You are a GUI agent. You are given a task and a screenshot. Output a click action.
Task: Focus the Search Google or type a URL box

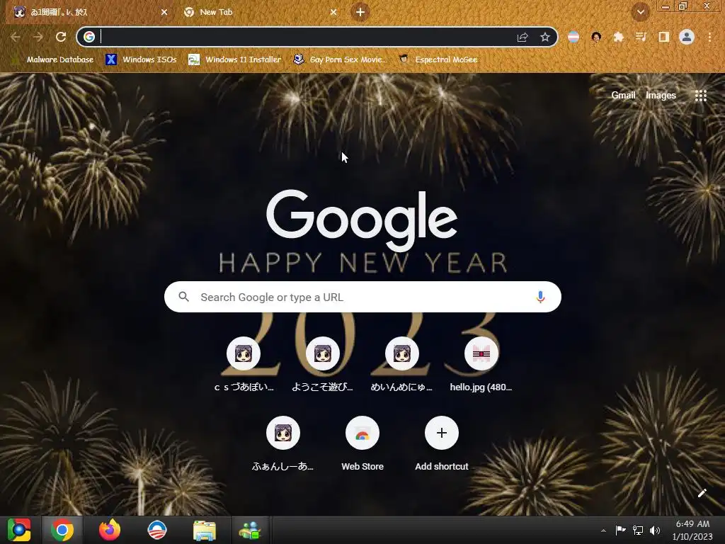coord(362,297)
